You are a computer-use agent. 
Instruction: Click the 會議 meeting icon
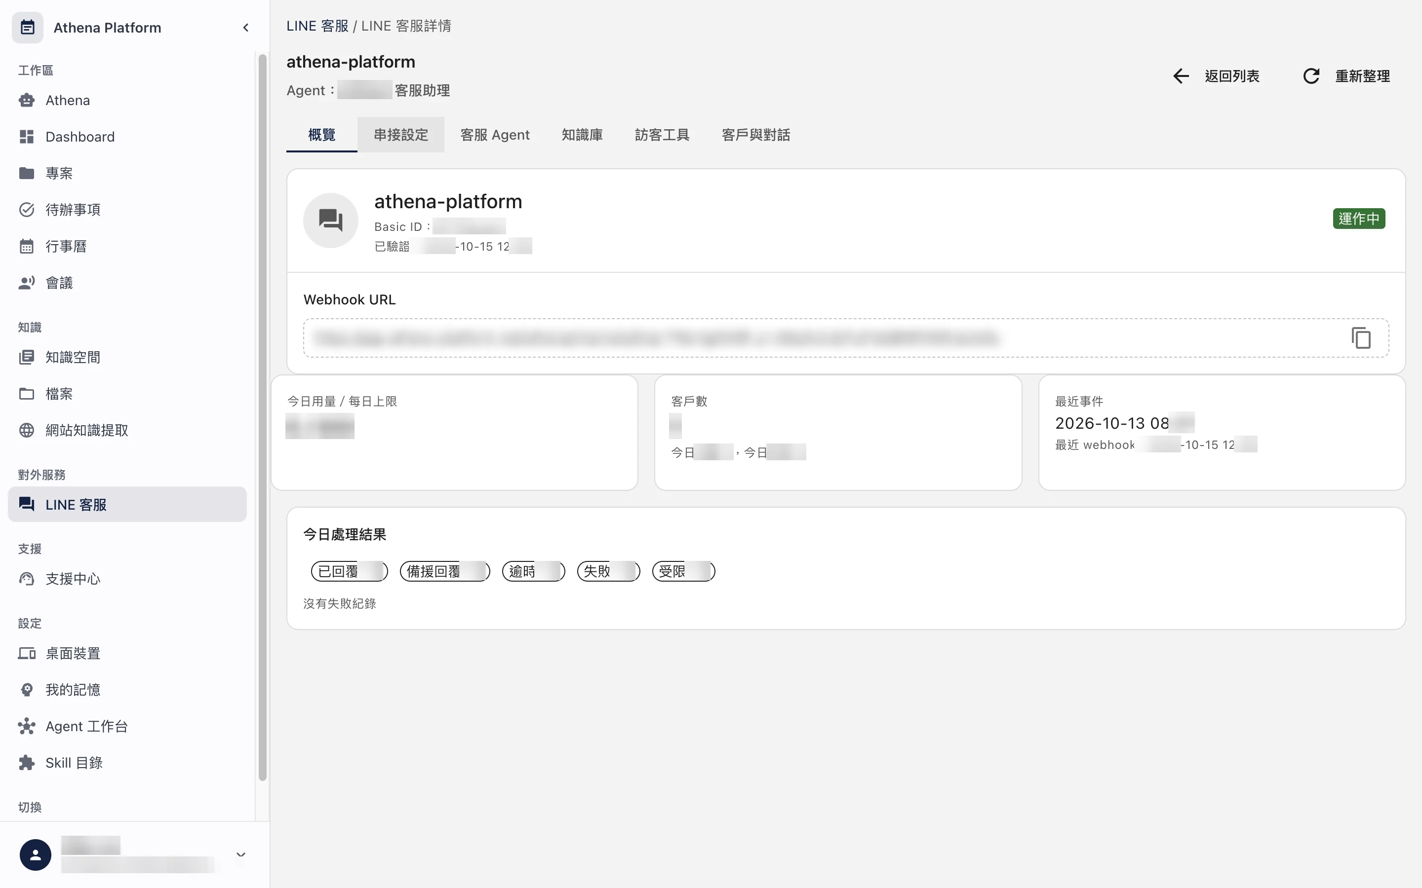[27, 283]
